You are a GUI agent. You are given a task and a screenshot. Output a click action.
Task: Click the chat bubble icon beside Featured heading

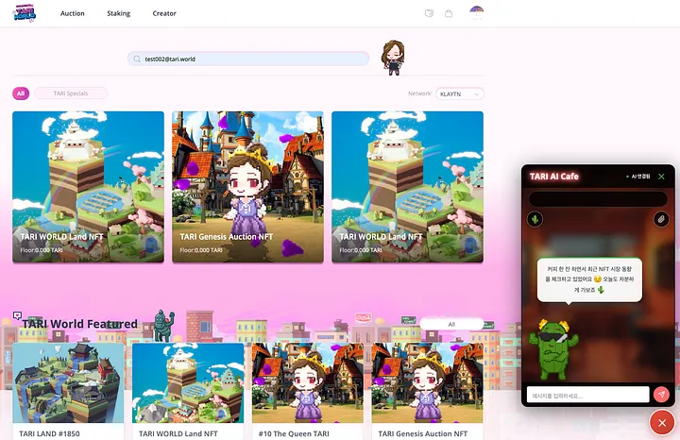coord(17,315)
